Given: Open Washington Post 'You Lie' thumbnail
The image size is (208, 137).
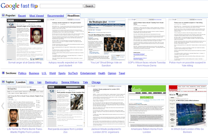Looking at the screenshot, I should 106,39.
